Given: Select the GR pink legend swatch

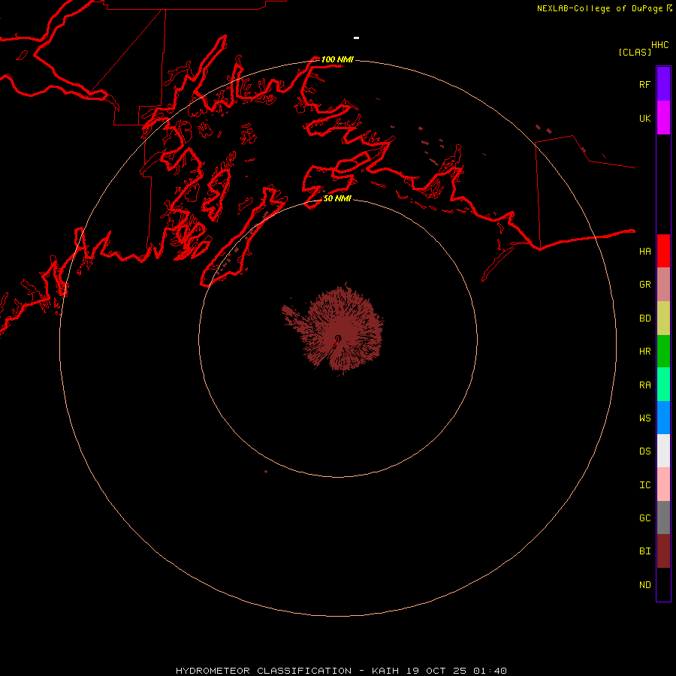Looking at the screenshot, I should pyautogui.click(x=663, y=284).
